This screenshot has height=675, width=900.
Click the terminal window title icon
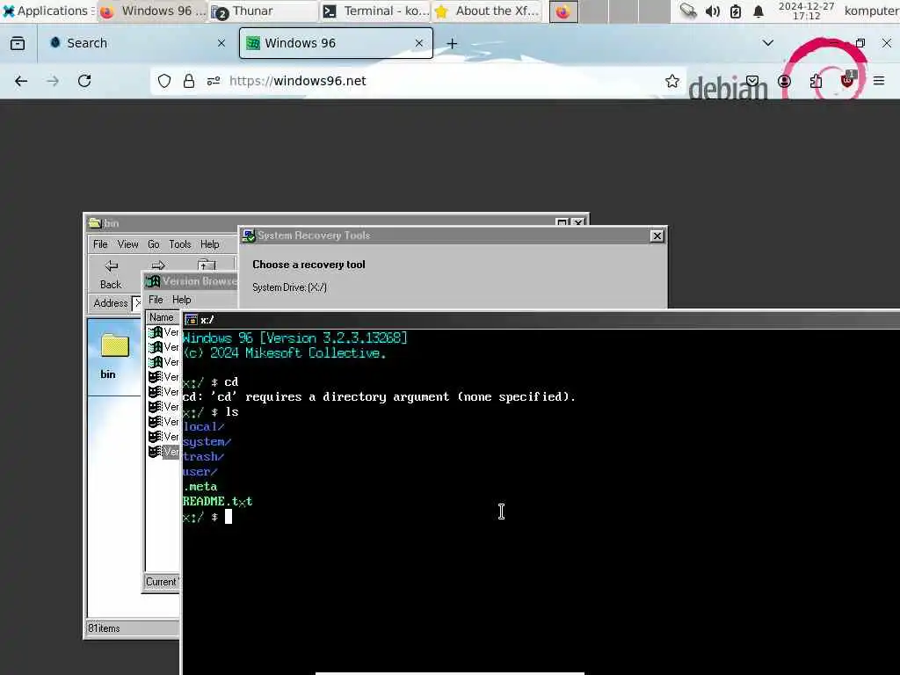(191, 320)
